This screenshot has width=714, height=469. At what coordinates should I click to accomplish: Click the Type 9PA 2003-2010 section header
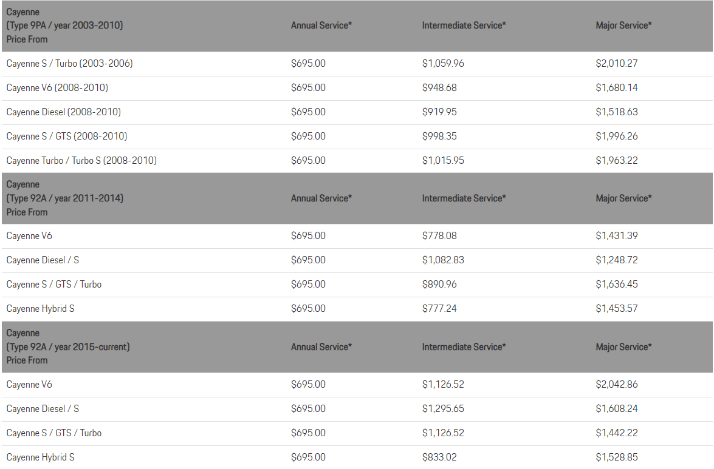(64, 25)
